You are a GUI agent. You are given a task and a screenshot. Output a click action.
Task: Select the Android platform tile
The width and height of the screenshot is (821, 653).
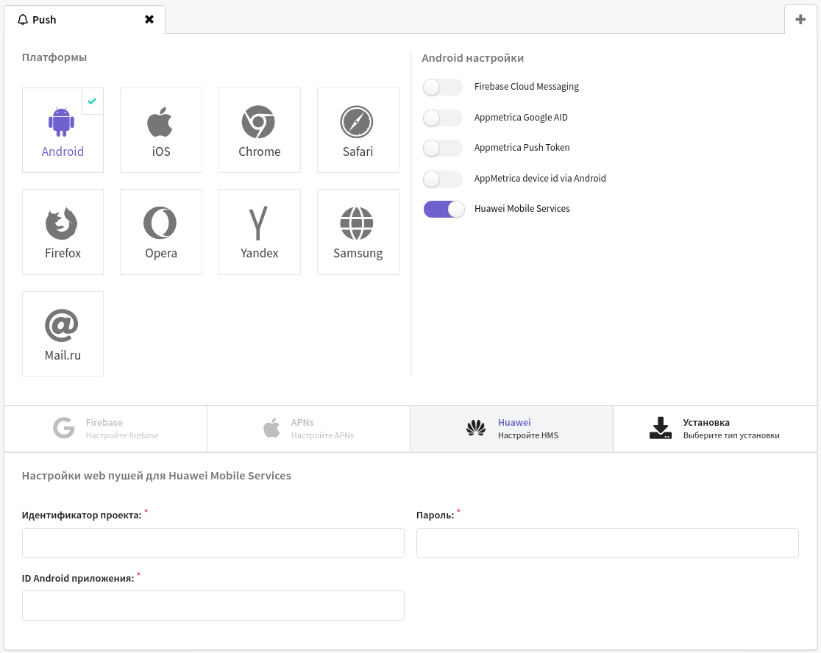[63, 129]
